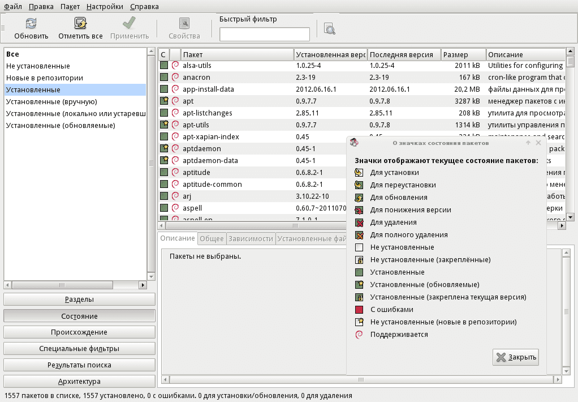The width and height of the screenshot is (578, 402).
Task: Close the icon legend with Закрыть button
Action: [516, 357]
